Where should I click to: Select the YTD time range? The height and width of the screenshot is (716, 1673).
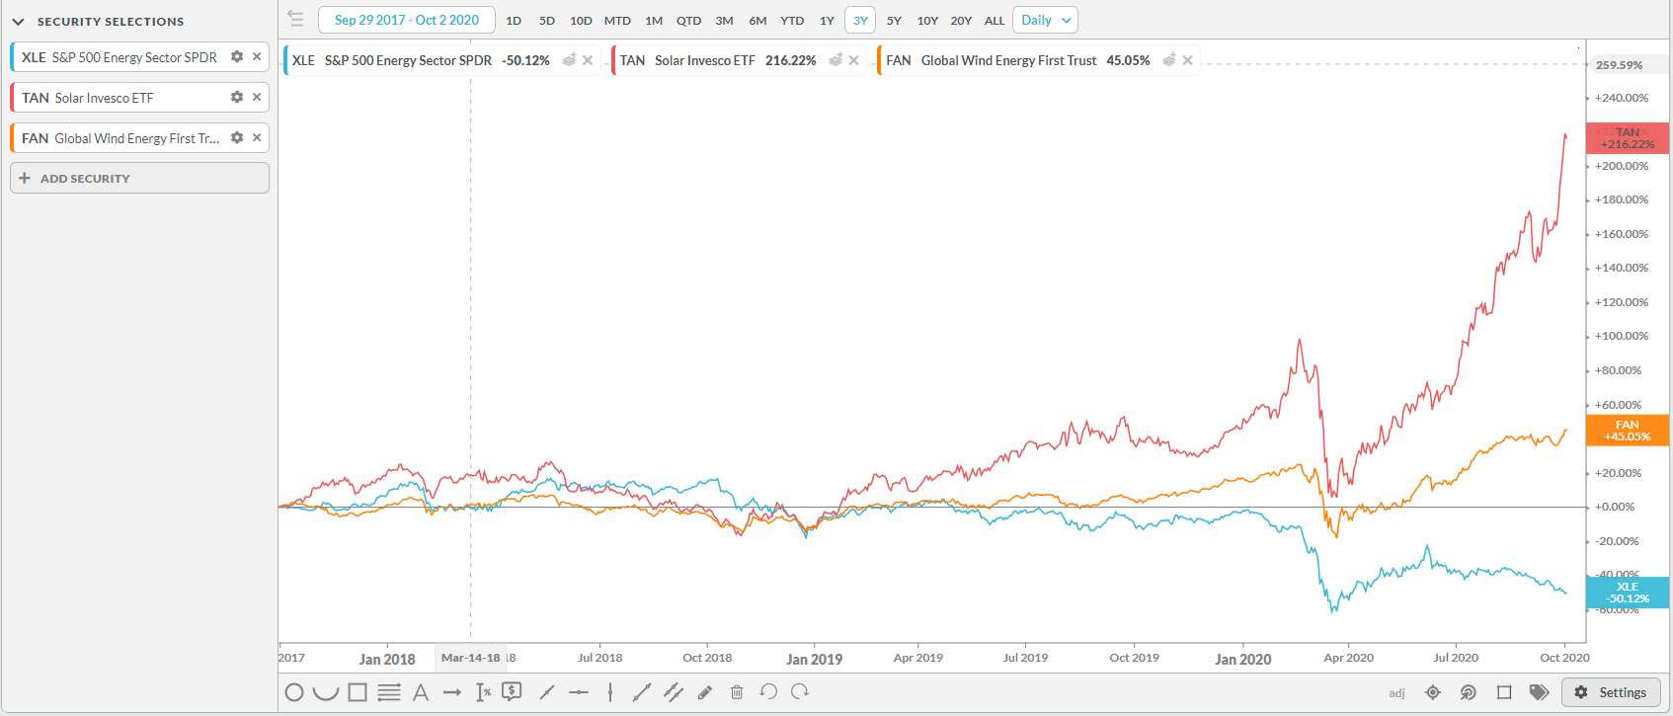(792, 21)
